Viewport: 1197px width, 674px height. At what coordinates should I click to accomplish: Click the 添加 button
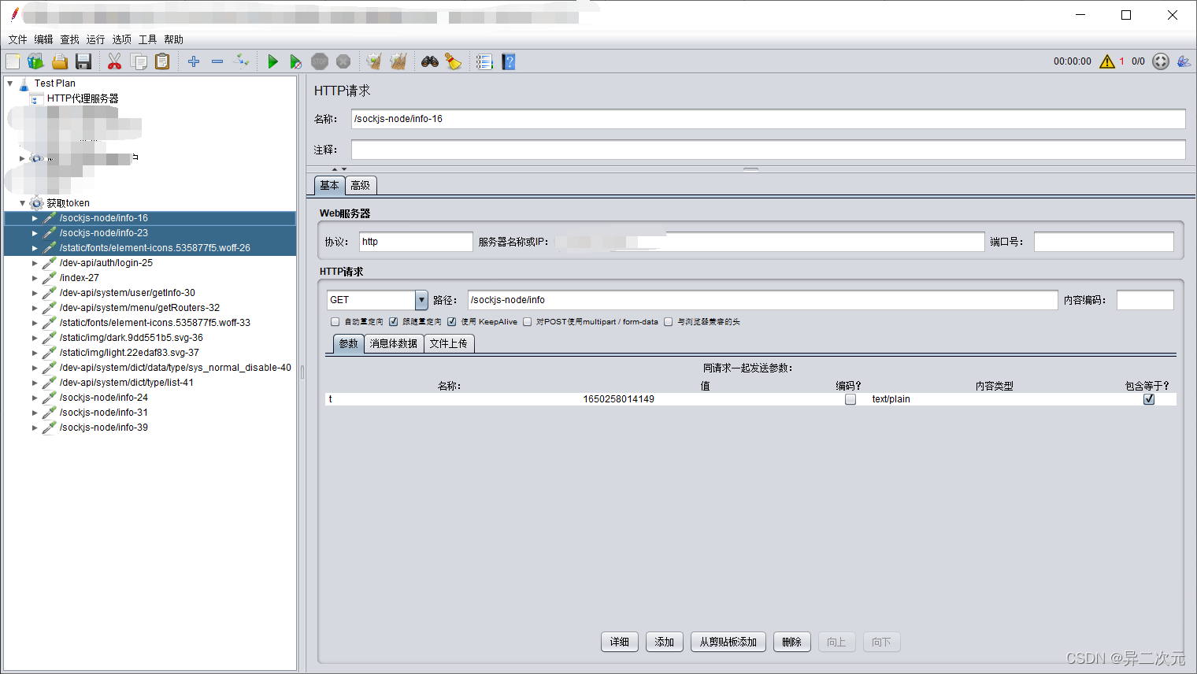[x=665, y=642]
